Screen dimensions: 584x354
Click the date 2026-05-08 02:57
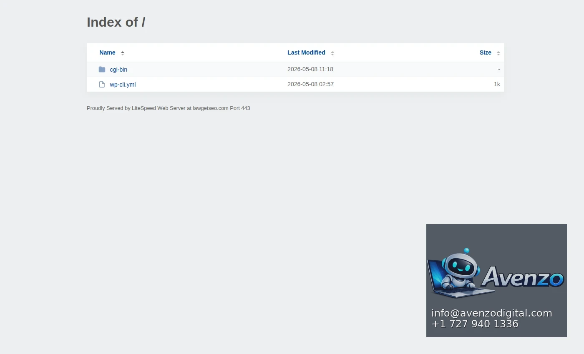click(310, 84)
